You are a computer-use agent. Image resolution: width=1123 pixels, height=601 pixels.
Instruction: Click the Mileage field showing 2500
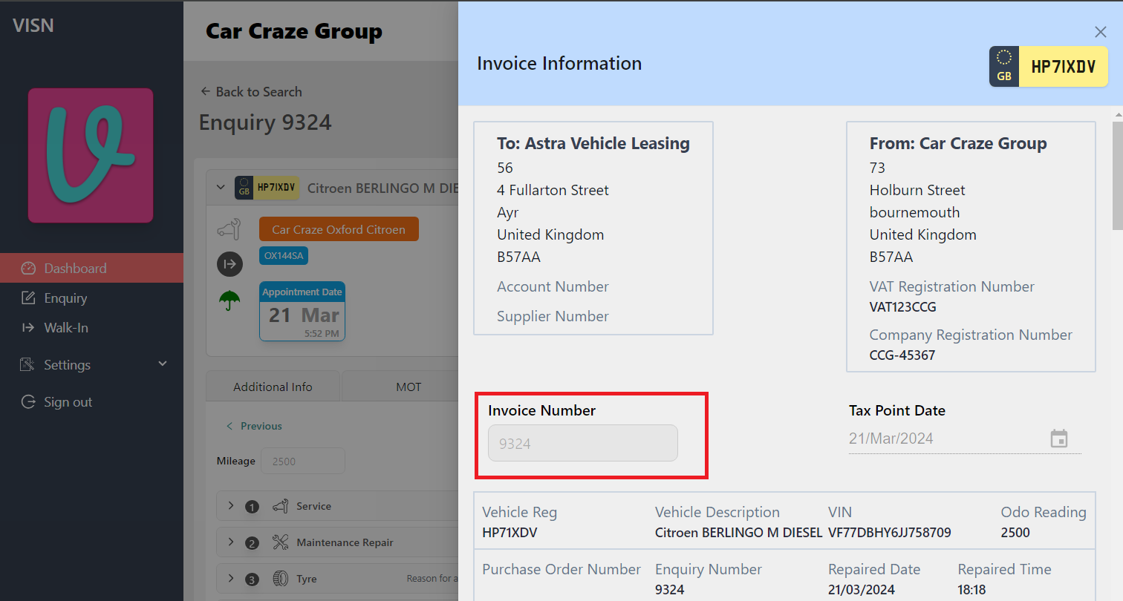click(302, 461)
